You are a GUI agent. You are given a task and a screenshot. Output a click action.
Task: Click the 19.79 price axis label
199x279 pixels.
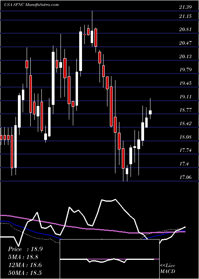(185, 70)
